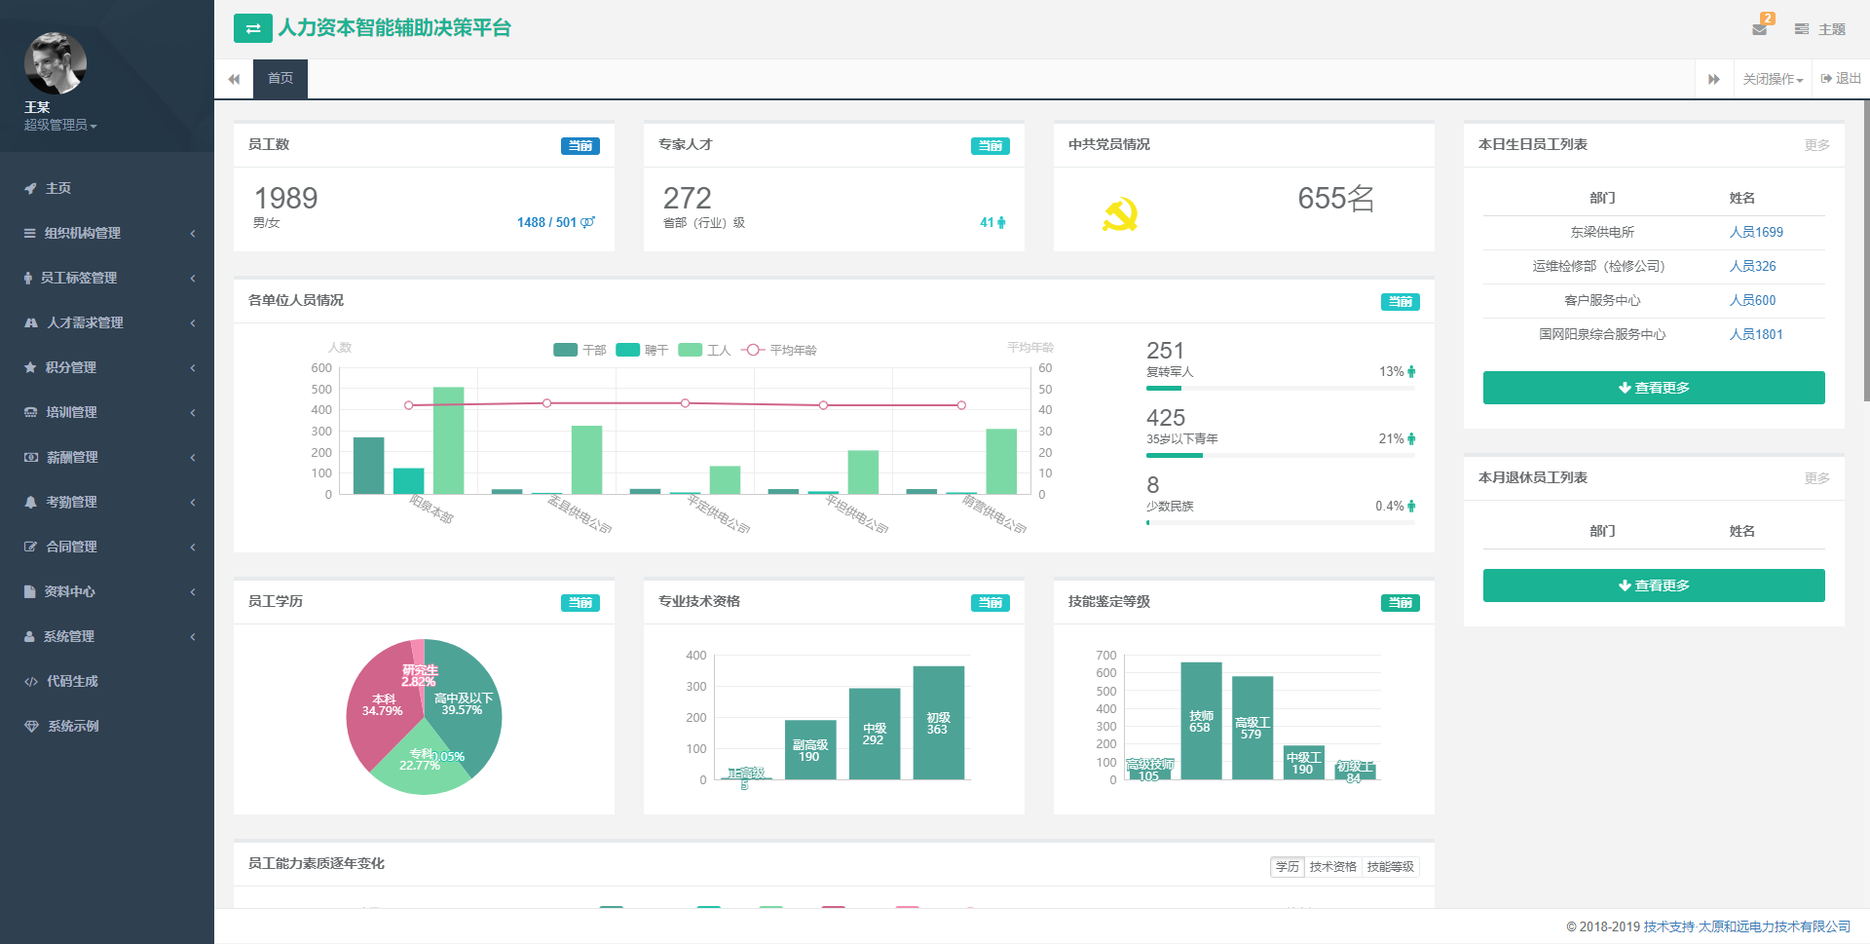Image resolution: width=1870 pixels, height=944 pixels.
Task: Open the 人员1699 link
Action: click(1756, 232)
